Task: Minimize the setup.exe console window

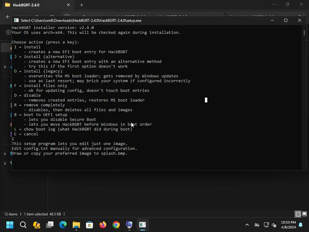Action: [x=272, y=20]
